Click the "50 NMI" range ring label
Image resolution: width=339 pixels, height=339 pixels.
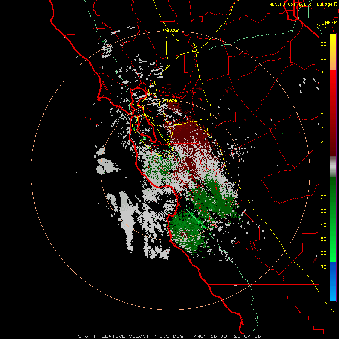[x=170, y=101]
